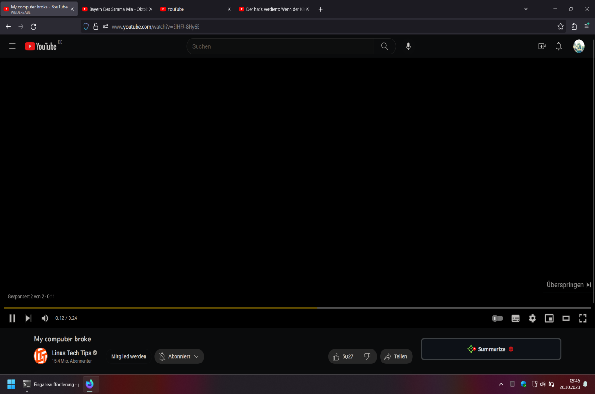Skip the ad with Überspringen

568,284
